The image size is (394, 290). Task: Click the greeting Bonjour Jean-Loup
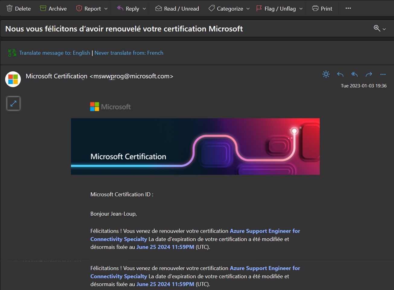pos(114,214)
